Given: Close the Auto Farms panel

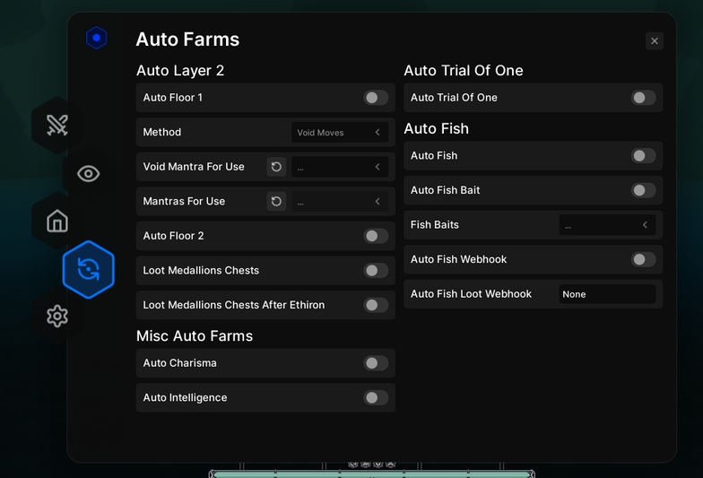Looking at the screenshot, I should point(655,41).
